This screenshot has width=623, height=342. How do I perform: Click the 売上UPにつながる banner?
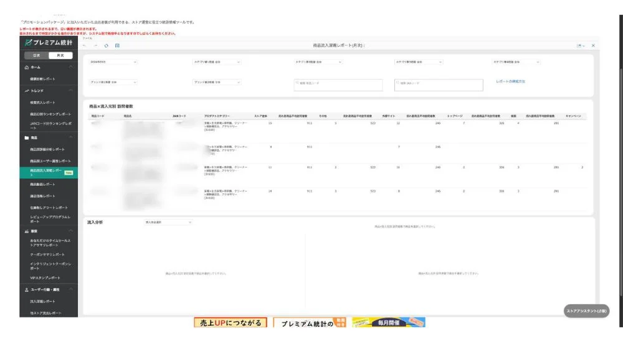[231, 323]
